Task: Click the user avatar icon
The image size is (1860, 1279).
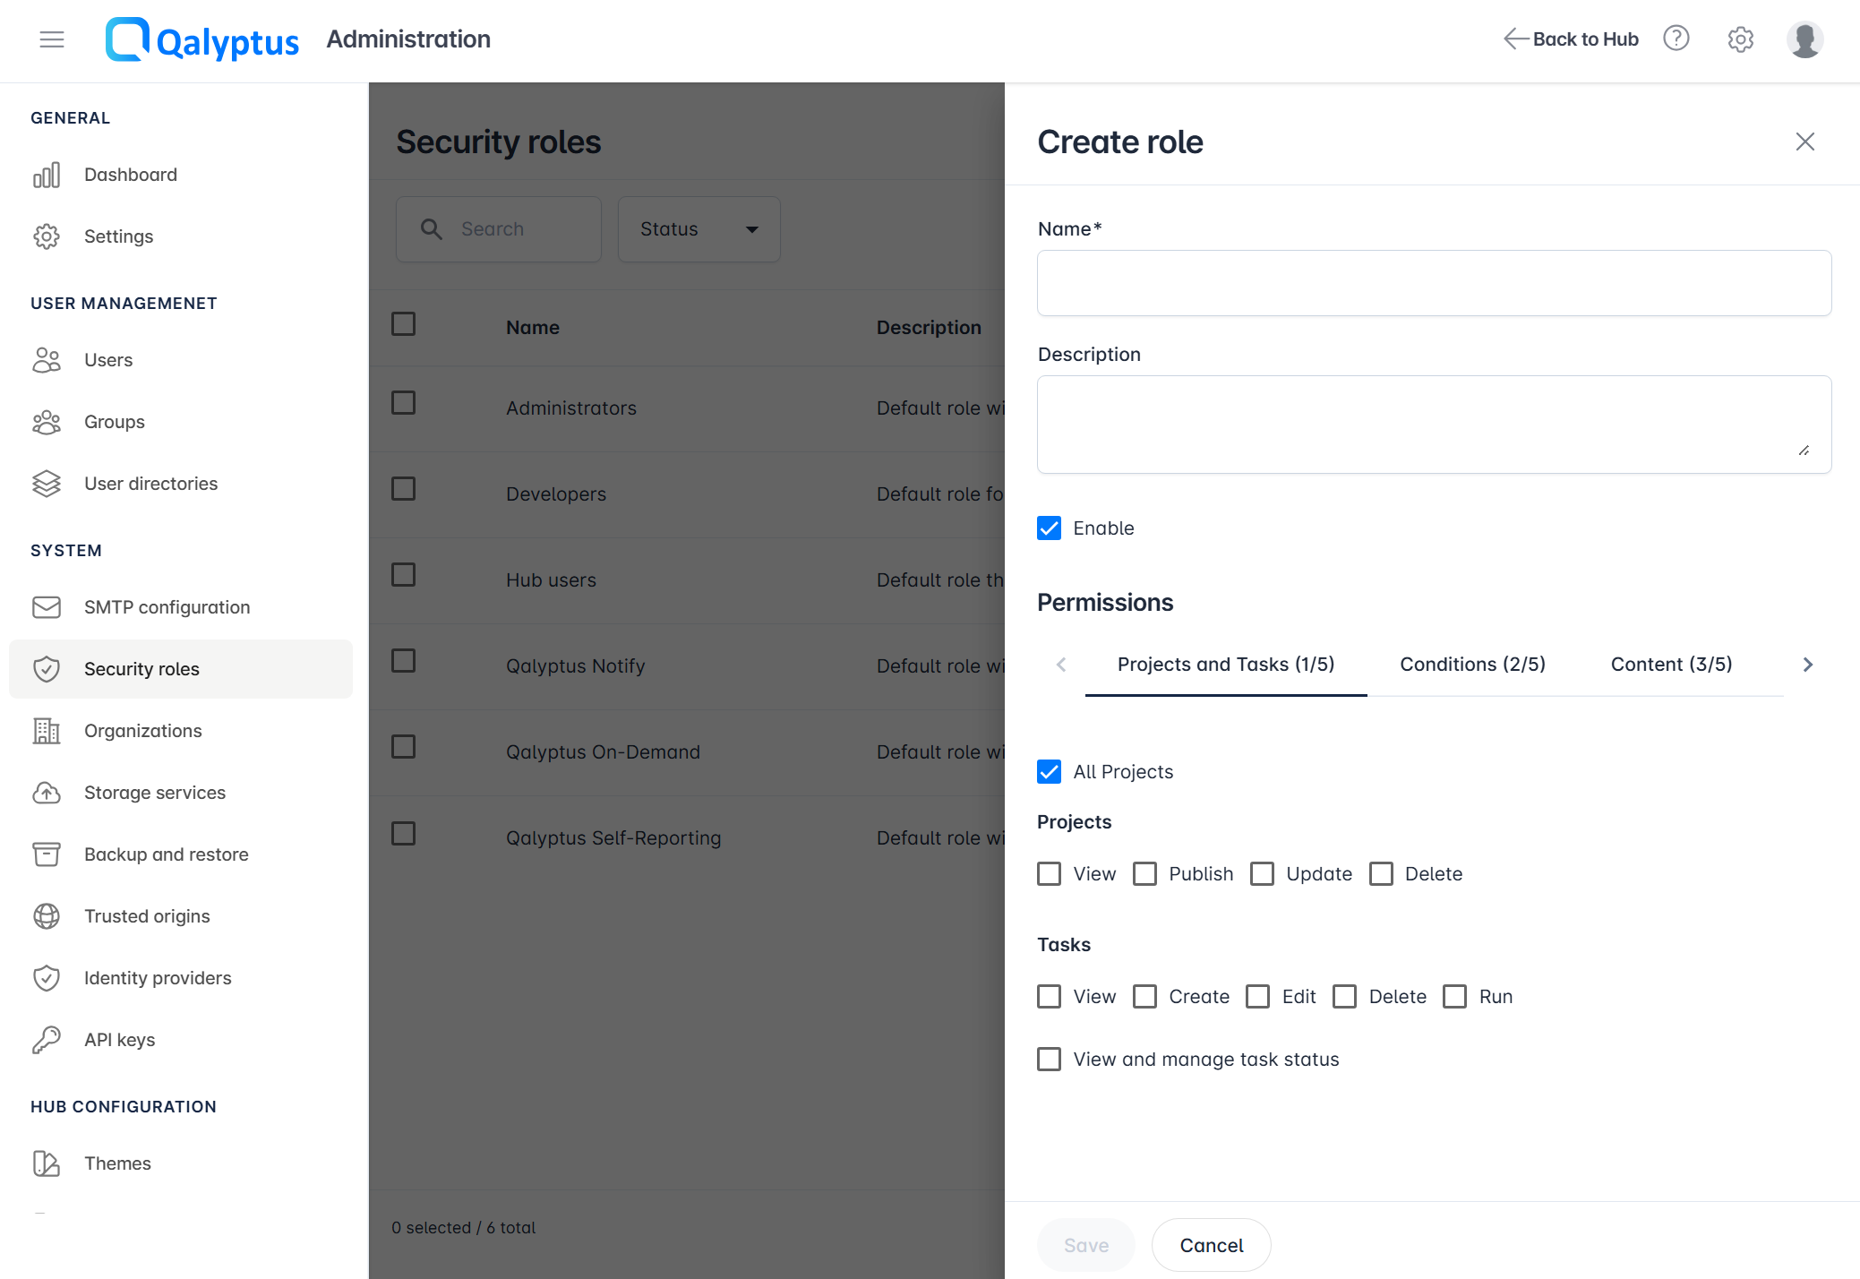Action: click(1804, 39)
